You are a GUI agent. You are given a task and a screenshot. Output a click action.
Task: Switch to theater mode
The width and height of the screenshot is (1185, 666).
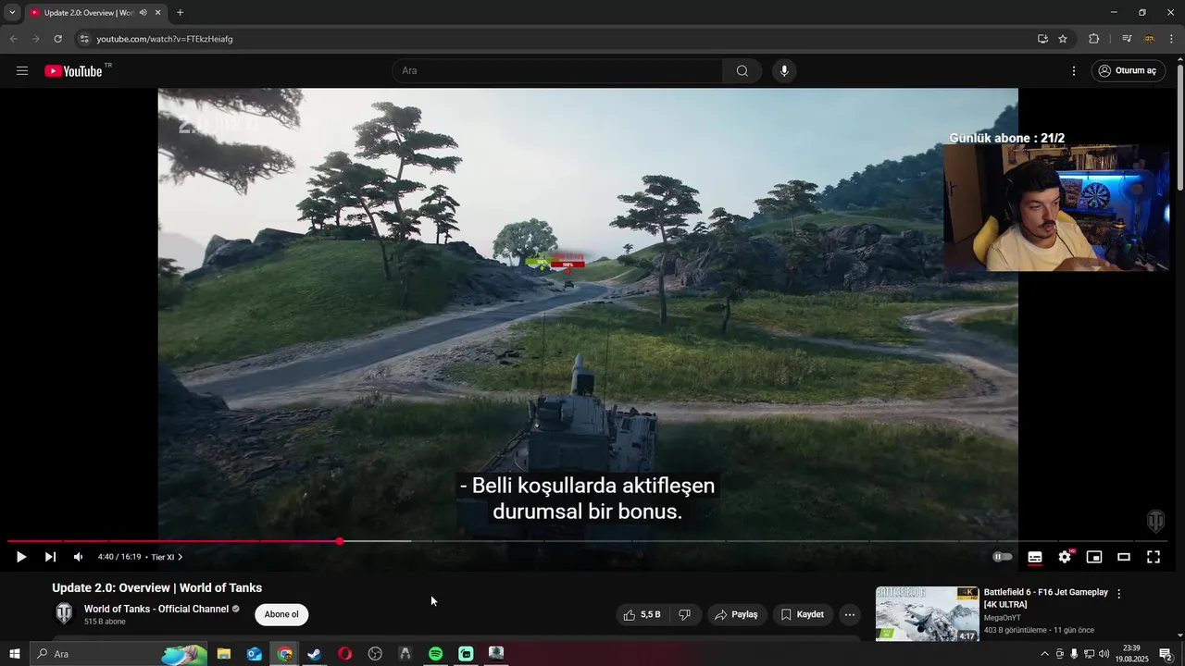[1124, 557]
